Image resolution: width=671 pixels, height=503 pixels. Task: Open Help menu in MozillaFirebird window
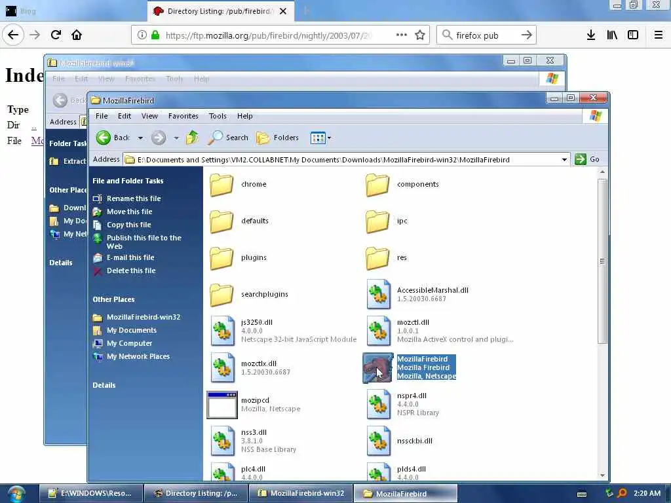pos(245,116)
